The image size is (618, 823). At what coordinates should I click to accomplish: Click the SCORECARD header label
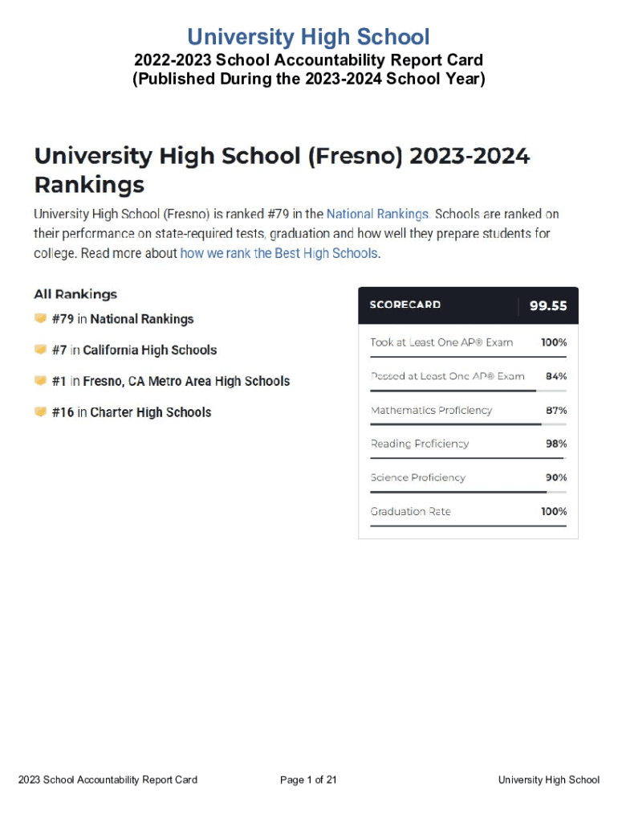tap(405, 305)
